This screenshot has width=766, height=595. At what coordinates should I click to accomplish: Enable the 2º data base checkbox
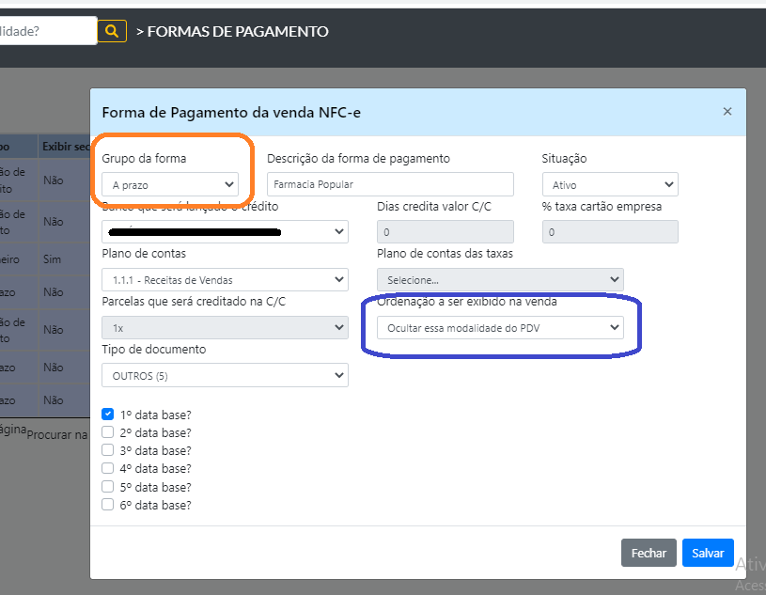pyautogui.click(x=108, y=432)
